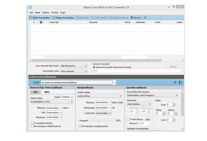Click the Lent crop stepper arrows
207x141 pixels.
(x=174, y=120)
